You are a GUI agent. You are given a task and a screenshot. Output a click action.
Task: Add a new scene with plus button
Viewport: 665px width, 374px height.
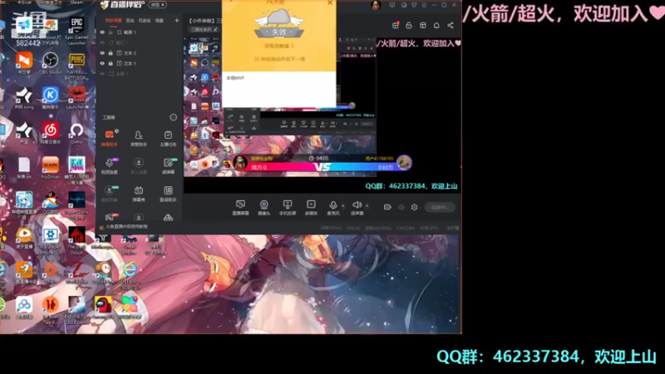coord(176,20)
